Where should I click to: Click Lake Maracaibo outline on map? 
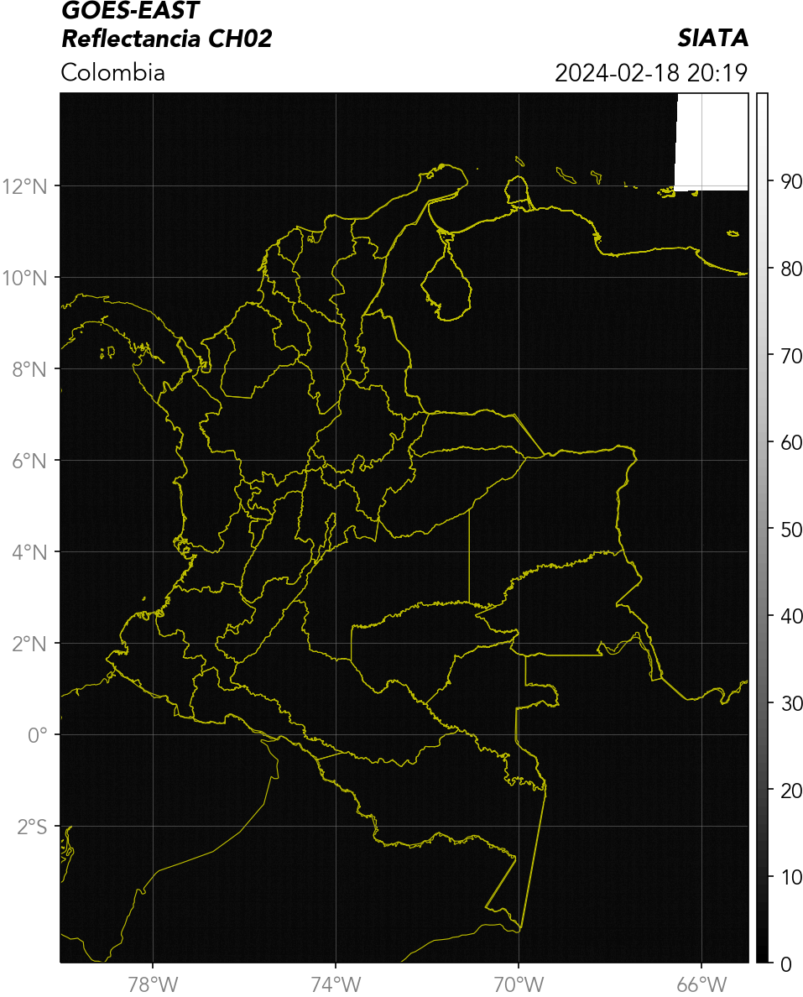(446, 277)
